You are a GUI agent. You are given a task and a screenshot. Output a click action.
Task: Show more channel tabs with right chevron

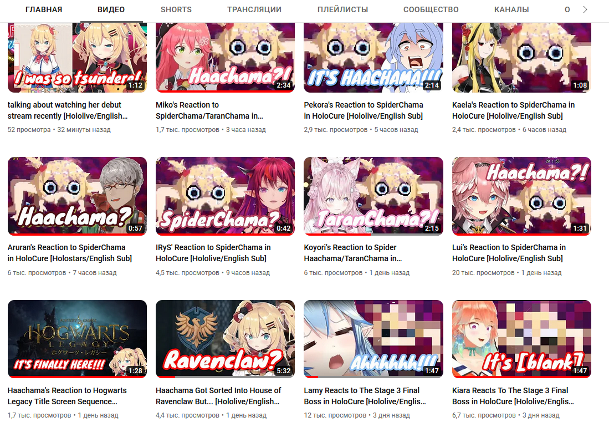point(585,10)
